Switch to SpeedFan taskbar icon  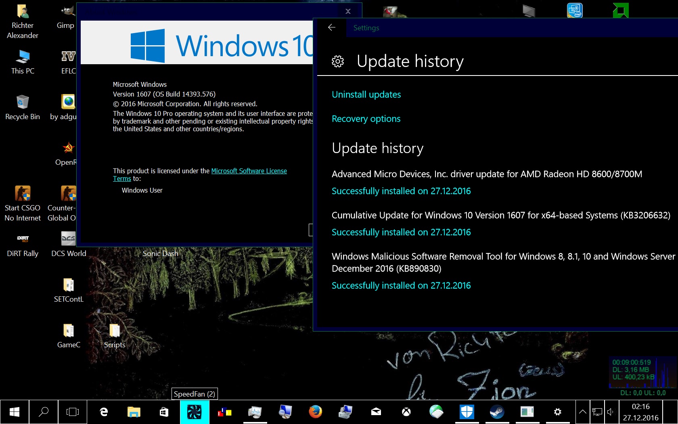[195, 412]
